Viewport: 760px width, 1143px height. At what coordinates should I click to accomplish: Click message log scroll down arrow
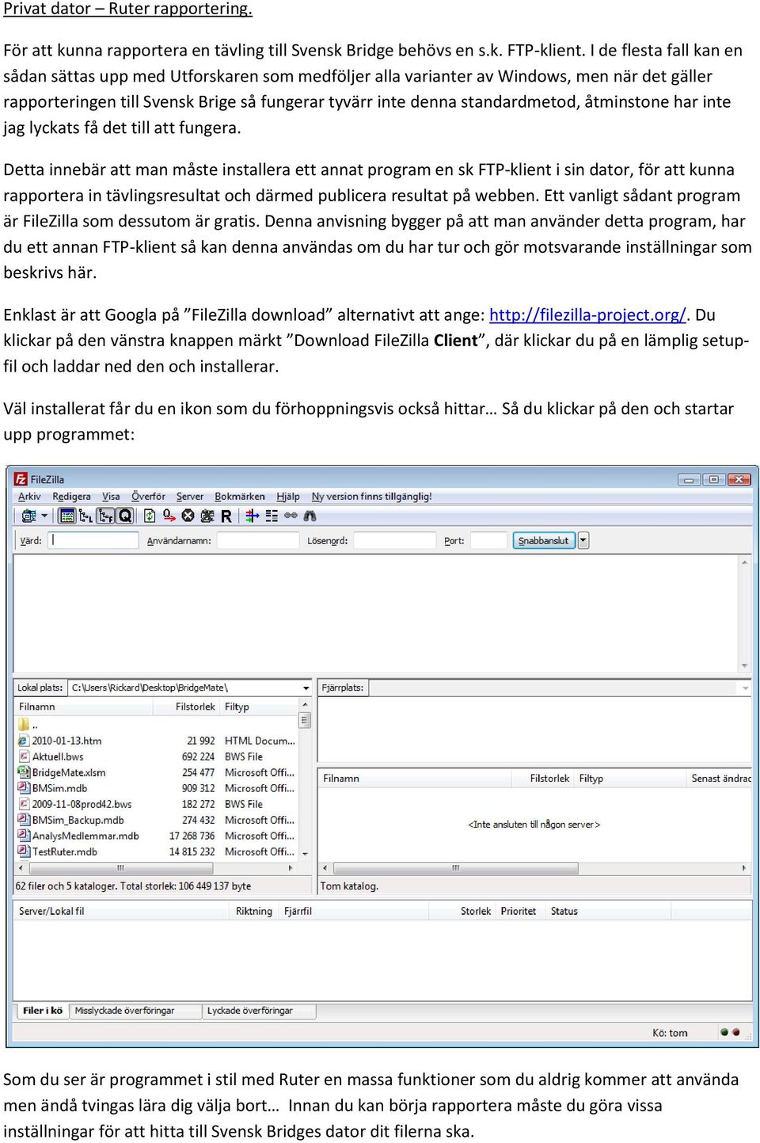point(745,665)
